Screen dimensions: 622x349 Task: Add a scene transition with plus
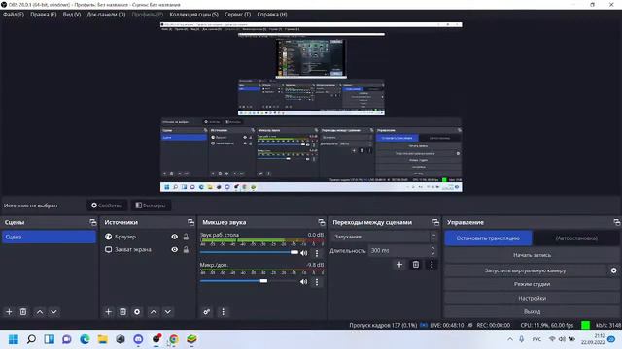(399, 265)
